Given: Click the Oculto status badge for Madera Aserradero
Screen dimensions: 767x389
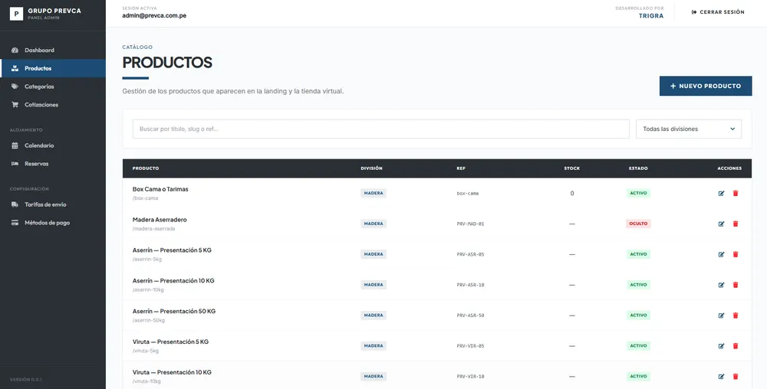Looking at the screenshot, I should 638,224.
